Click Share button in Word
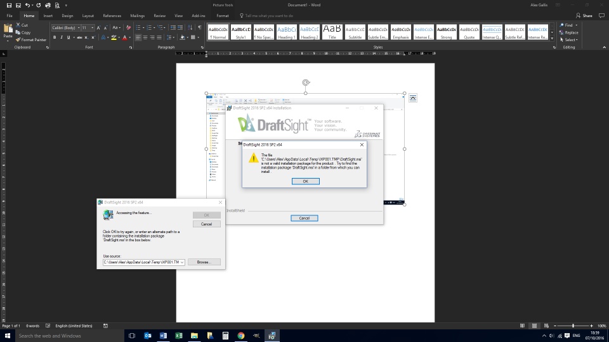The image size is (609, 342). [584, 15]
